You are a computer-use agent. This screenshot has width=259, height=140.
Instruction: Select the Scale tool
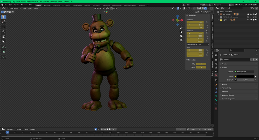[4, 37]
